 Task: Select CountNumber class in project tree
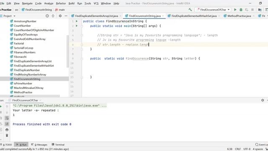tap(22, 26)
